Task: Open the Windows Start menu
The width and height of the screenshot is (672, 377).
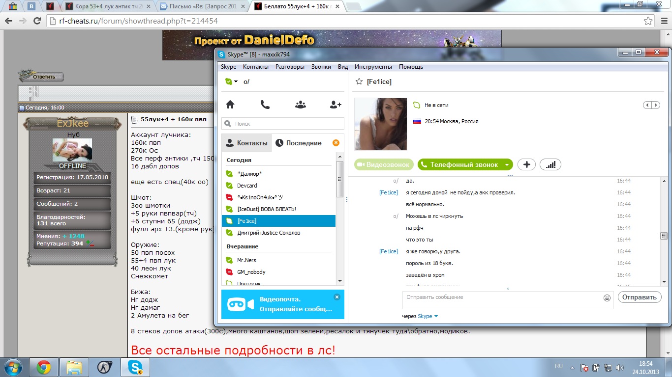Action: pyautogui.click(x=13, y=367)
